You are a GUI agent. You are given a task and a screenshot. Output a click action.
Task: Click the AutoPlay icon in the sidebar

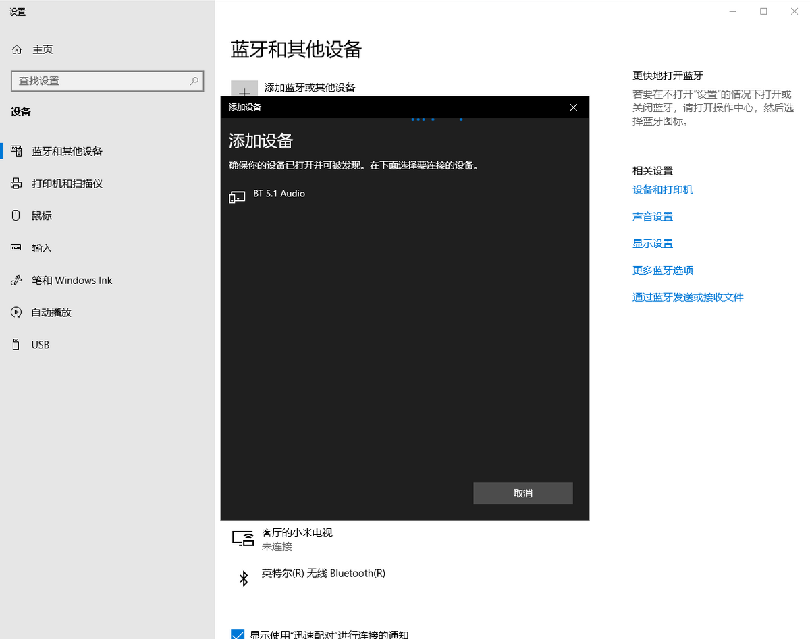17,312
